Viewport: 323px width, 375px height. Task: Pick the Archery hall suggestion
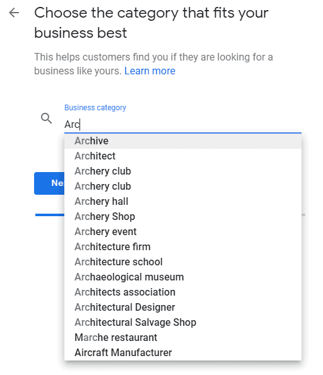[183, 202]
